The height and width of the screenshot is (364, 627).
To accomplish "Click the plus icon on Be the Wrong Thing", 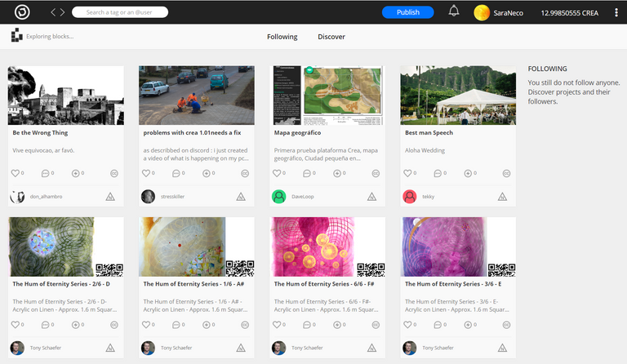I will [75, 173].
